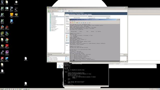Image resolution: width=160 pixels, height=90 pixels.
Task: Open Administration menu in vSphere Client
Action: click(x=59, y=9)
